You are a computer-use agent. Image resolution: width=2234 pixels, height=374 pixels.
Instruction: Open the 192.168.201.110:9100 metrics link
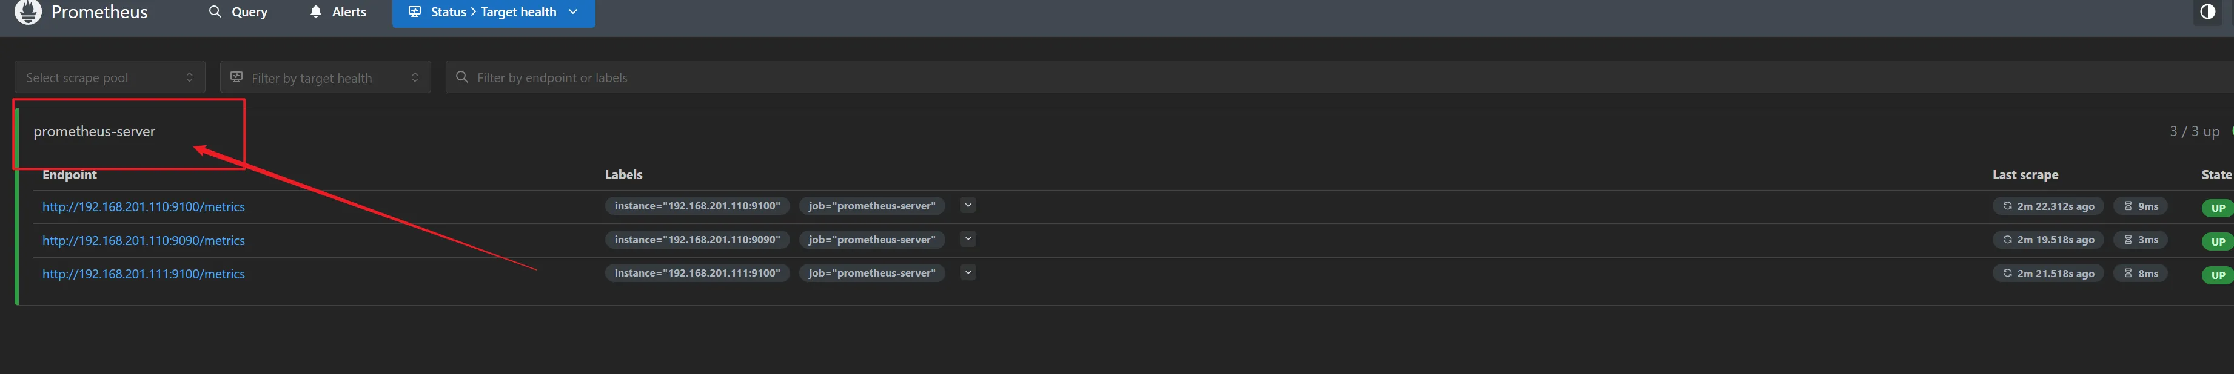[x=144, y=207]
